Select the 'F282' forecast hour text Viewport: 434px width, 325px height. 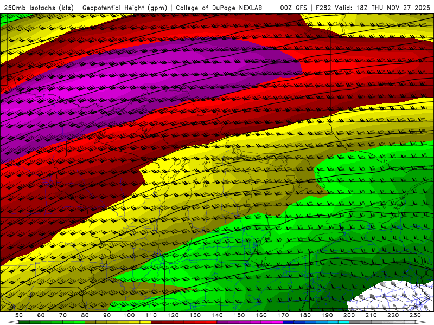[x=323, y=8]
